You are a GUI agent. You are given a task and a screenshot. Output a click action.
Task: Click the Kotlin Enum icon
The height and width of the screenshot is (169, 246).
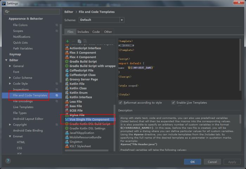(67, 93)
